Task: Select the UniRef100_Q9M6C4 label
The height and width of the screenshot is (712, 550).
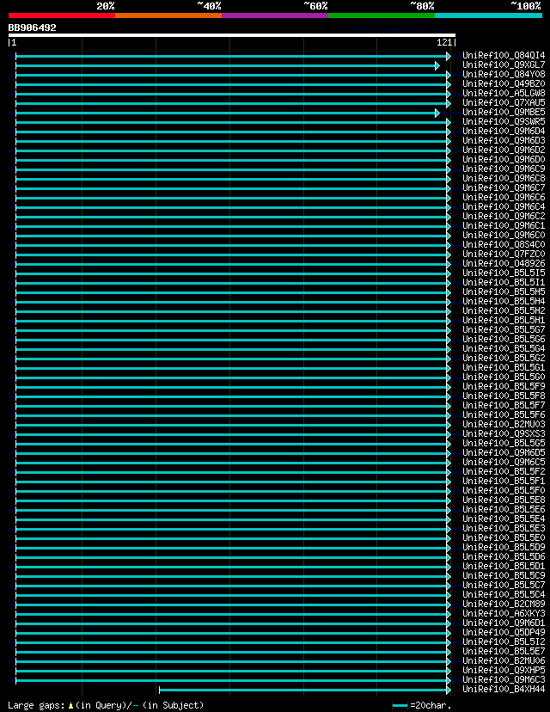Action: 504,206
